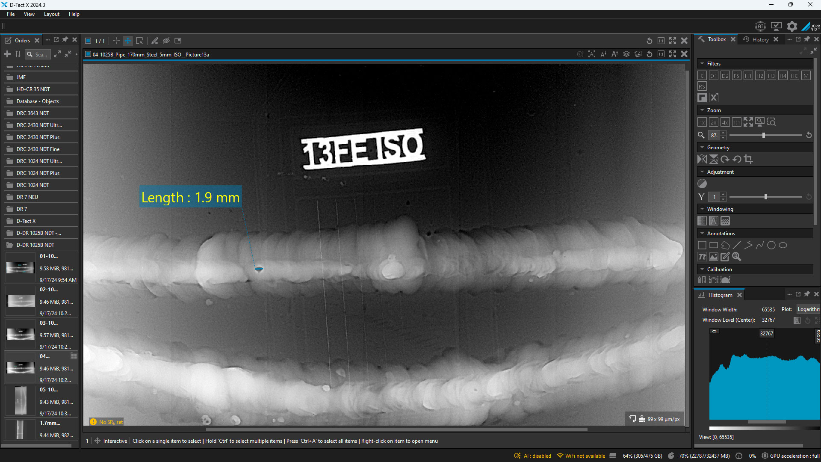Select the crop tool in Geometry

[748, 159]
